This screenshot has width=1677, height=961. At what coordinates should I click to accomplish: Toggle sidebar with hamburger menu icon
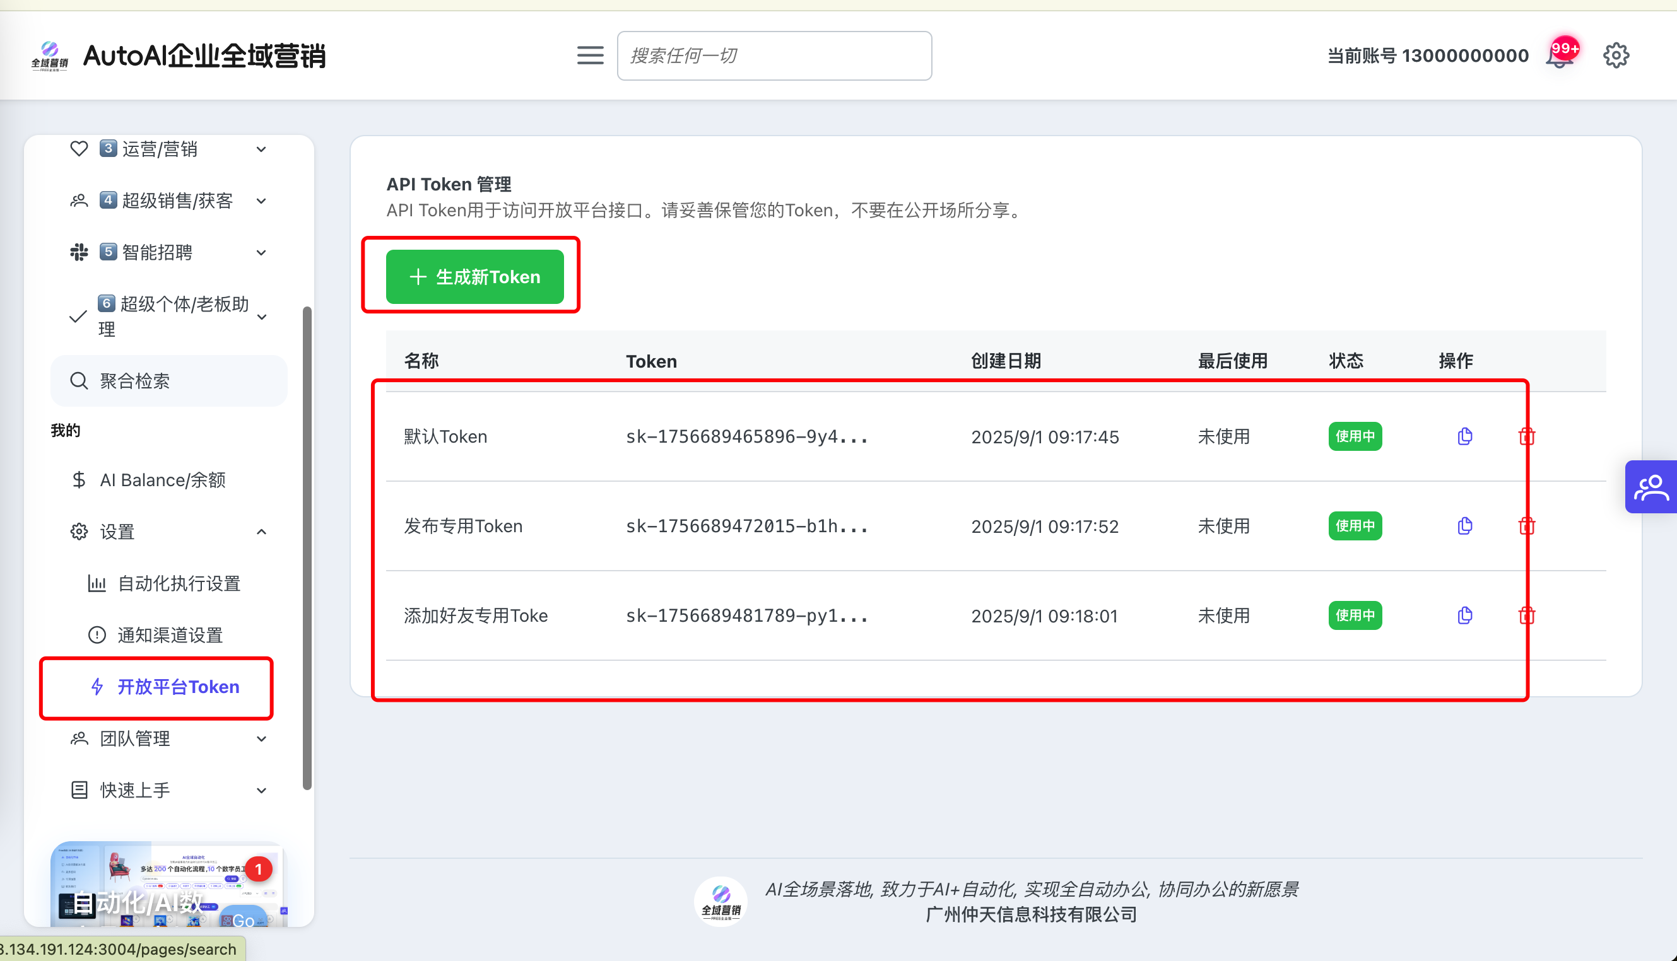[x=589, y=55]
